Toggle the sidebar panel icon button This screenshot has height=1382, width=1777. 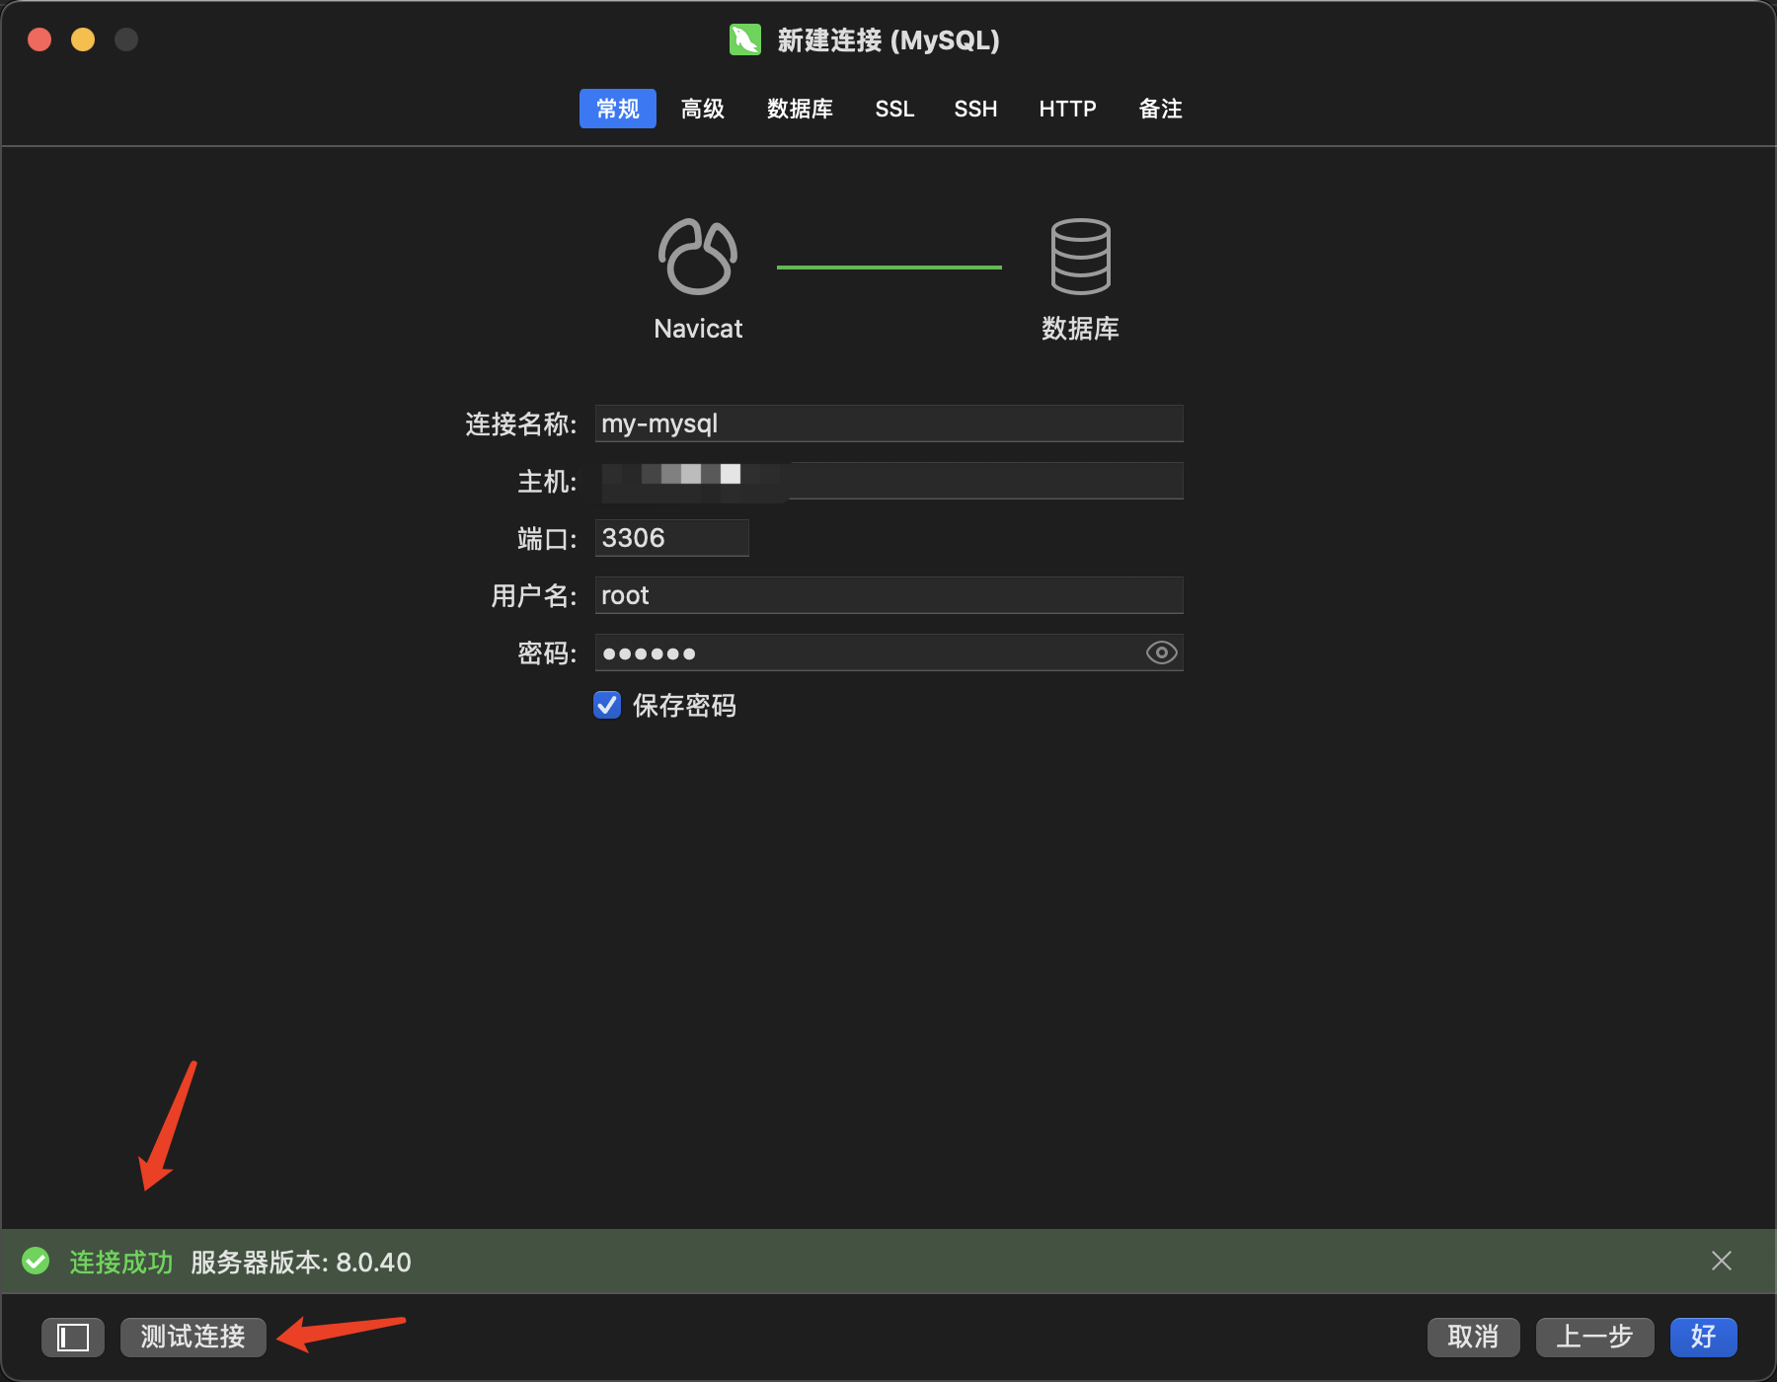pyautogui.click(x=73, y=1338)
